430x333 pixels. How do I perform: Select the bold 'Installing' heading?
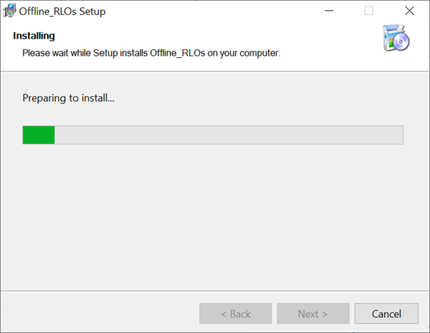coord(34,36)
